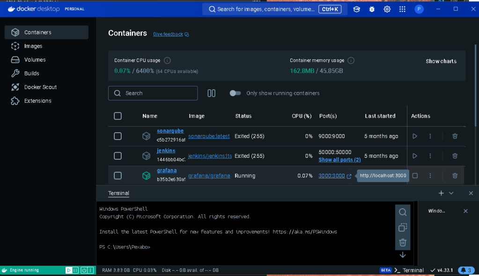Check the grafana row checkbox
Screen dimensions: 479x276
pyautogui.click(x=118, y=176)
